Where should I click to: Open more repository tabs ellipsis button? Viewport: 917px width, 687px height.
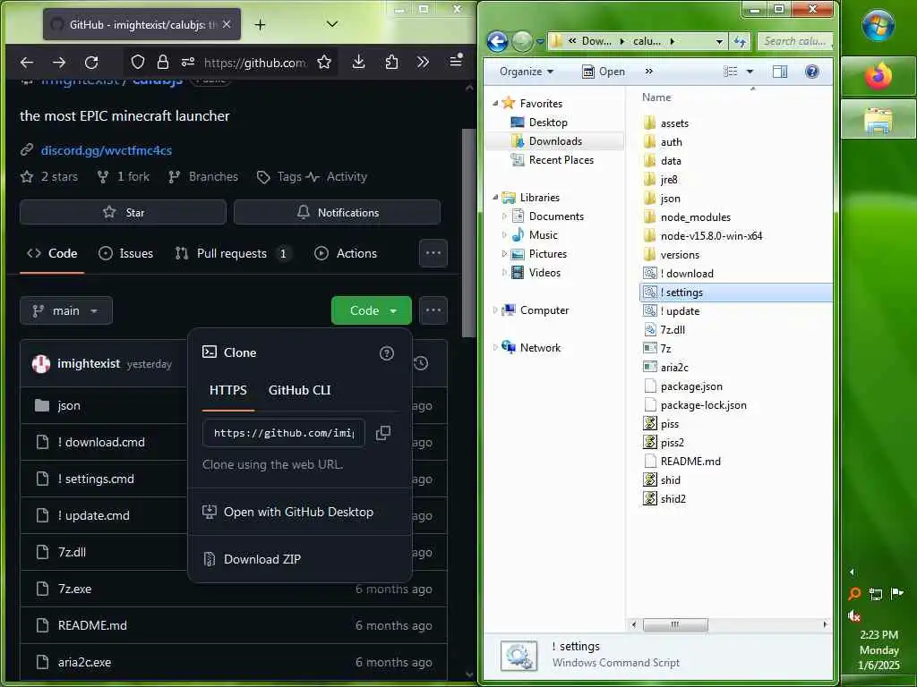433,253
